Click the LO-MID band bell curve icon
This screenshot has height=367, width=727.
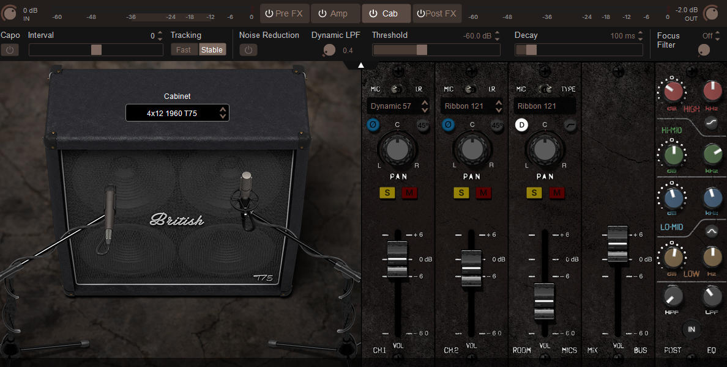pos(711,231)
